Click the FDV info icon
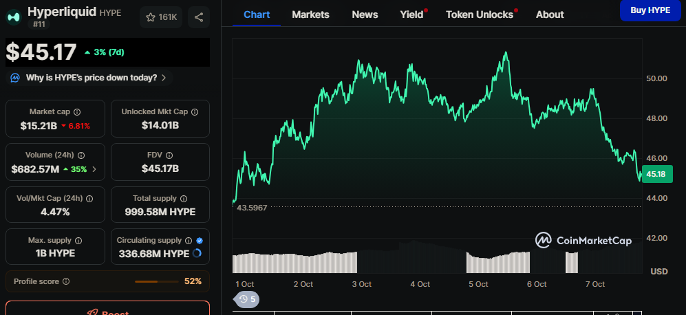The image size is (686, 315). click(x=169, y=155)
